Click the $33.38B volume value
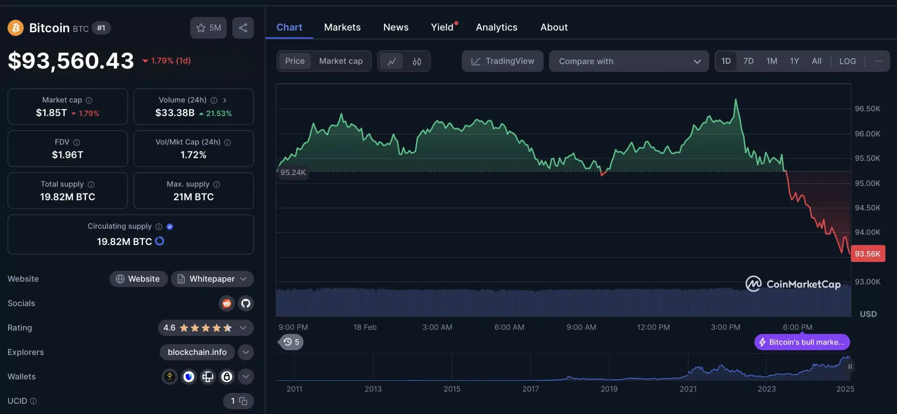Image resolution: width=897 pixels, height=414 pixels. pyautogui.click(x=175, y=113)
